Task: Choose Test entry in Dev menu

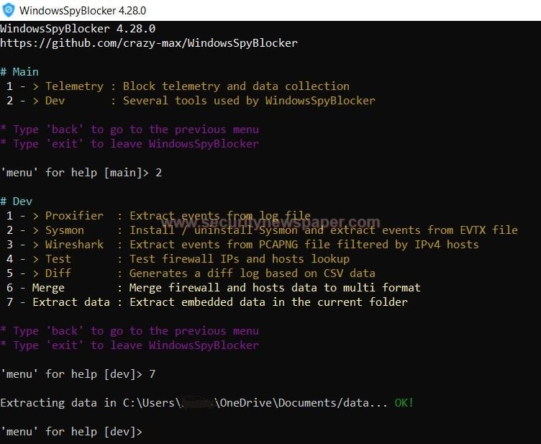Action: tap(58, 259)
